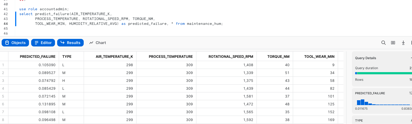This screenshot has height=124, width=412.
Task: Open the column selector icon
Action: pos(393,43)
